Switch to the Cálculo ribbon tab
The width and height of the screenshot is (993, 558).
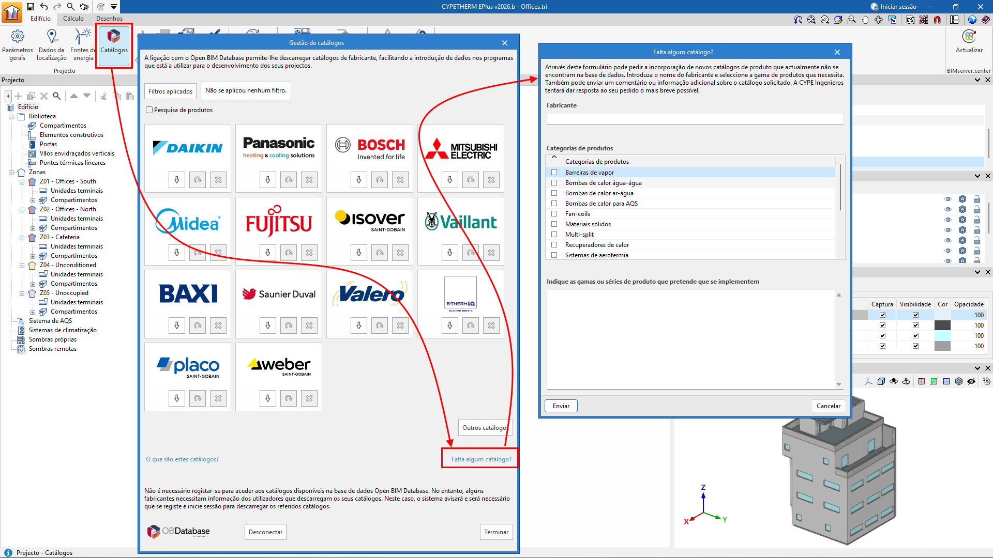73,19
